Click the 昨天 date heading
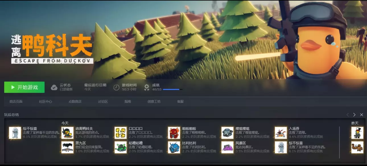This screenshot has width=367, height=166. click(x=355, y=123)
